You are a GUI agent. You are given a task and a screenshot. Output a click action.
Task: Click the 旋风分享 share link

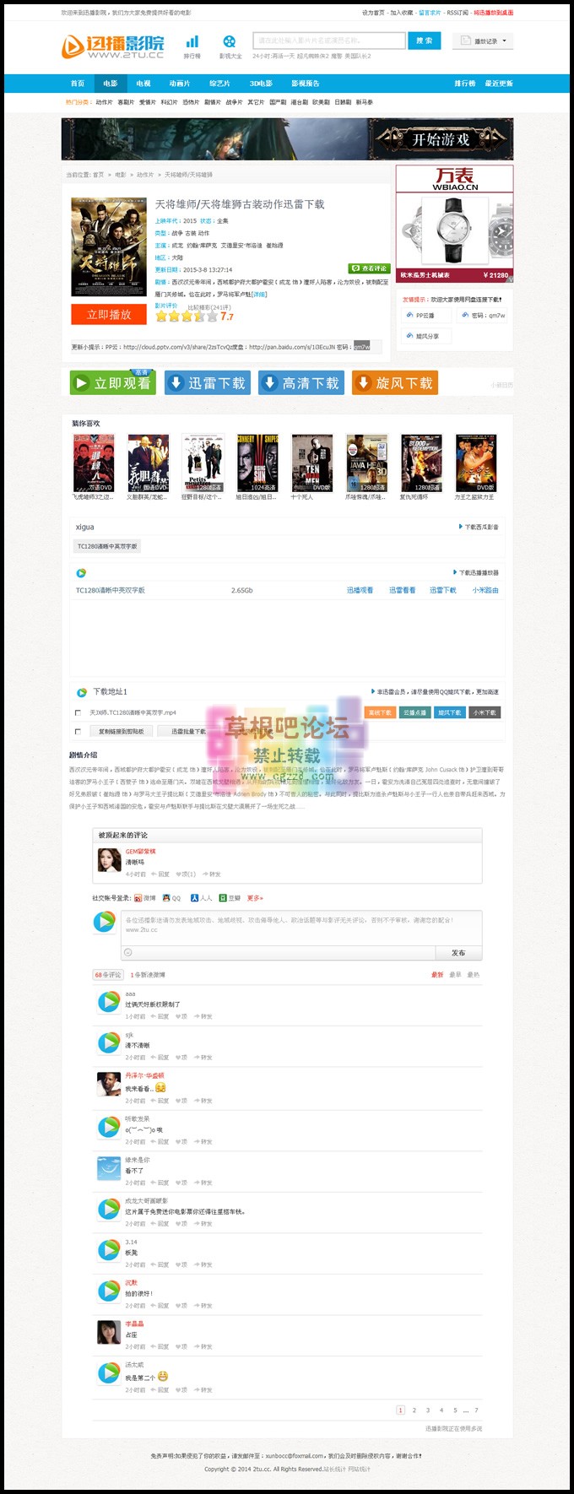pos(426,336)
